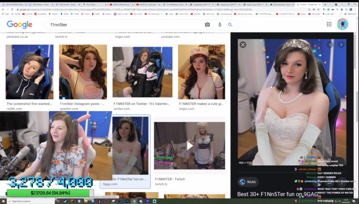
Task: Open 'Best 30+ F1Nn5Ter fun on 9GAG' title
Action: tap(278, 194)
